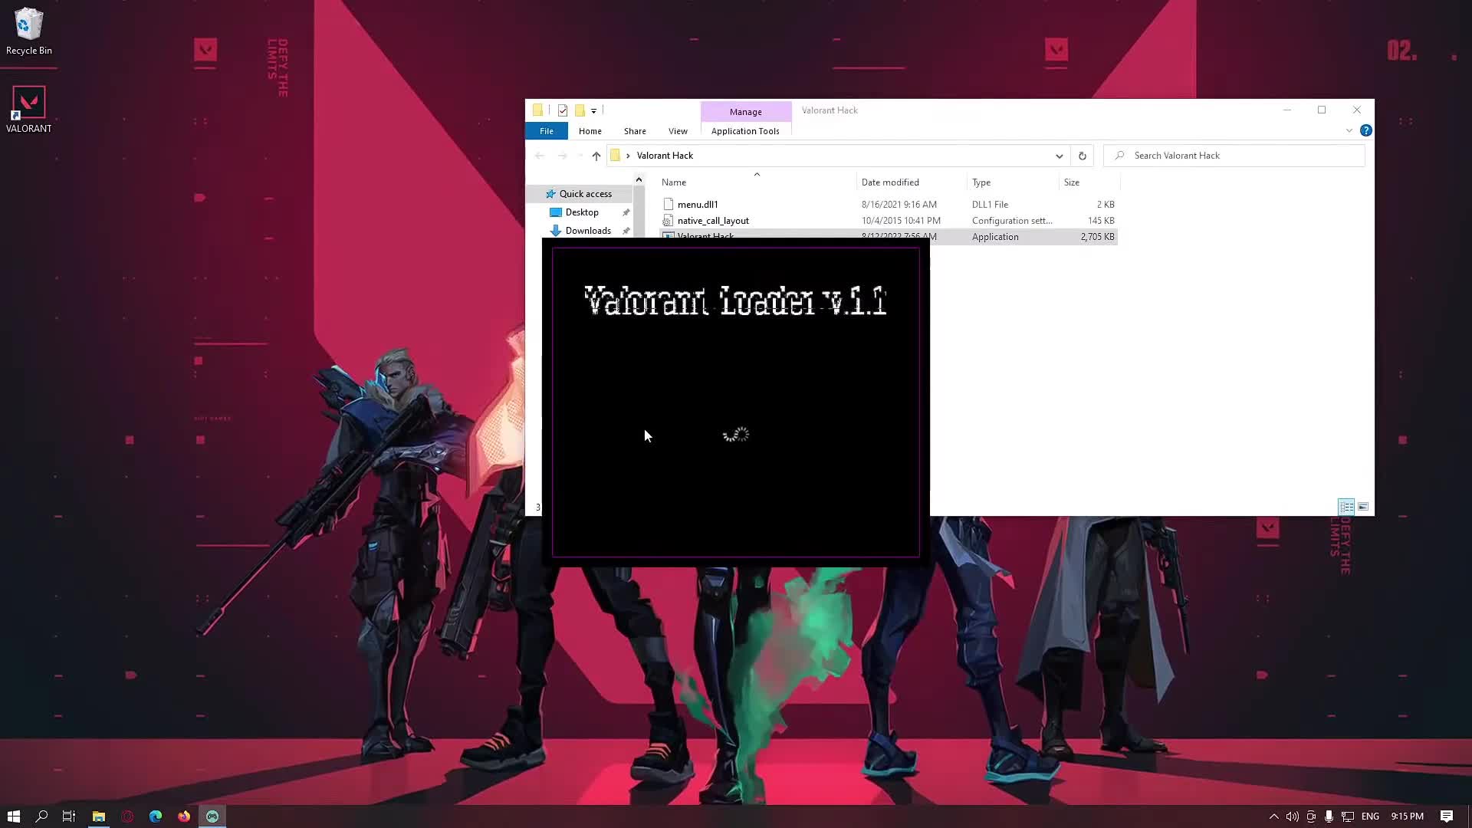Open Application Tools under Manage
The image size is (1472, 828).
pos(744,130)
